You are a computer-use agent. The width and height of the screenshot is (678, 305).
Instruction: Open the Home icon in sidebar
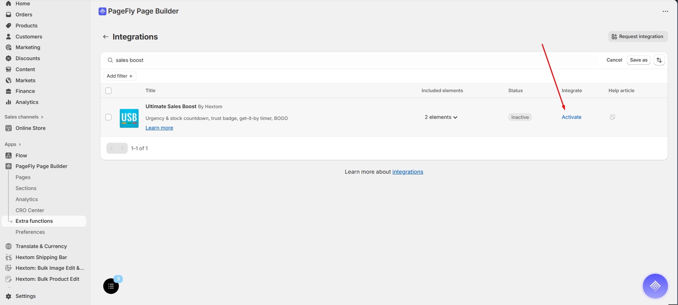[x=9, y=4]
